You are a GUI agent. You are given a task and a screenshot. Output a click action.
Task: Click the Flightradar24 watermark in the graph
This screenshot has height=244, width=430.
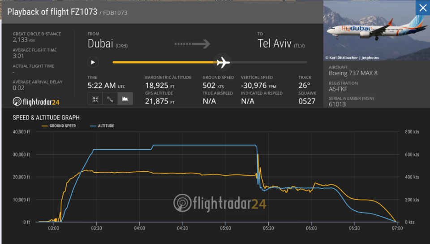[219, 203]
